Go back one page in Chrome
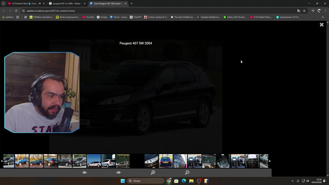 (x=4, y=11)
